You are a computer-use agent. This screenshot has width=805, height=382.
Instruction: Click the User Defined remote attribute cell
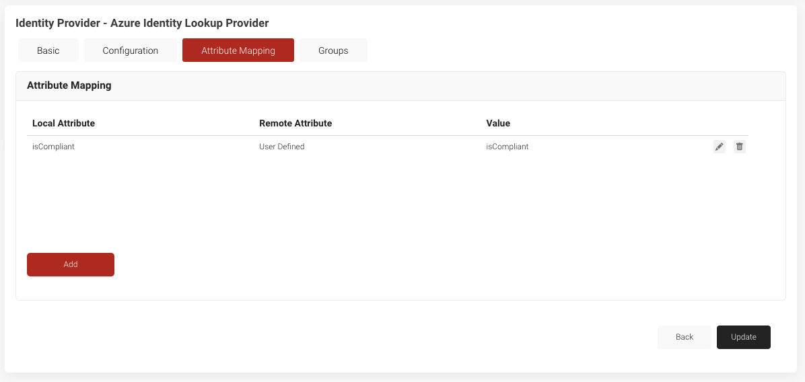[281, 147]
